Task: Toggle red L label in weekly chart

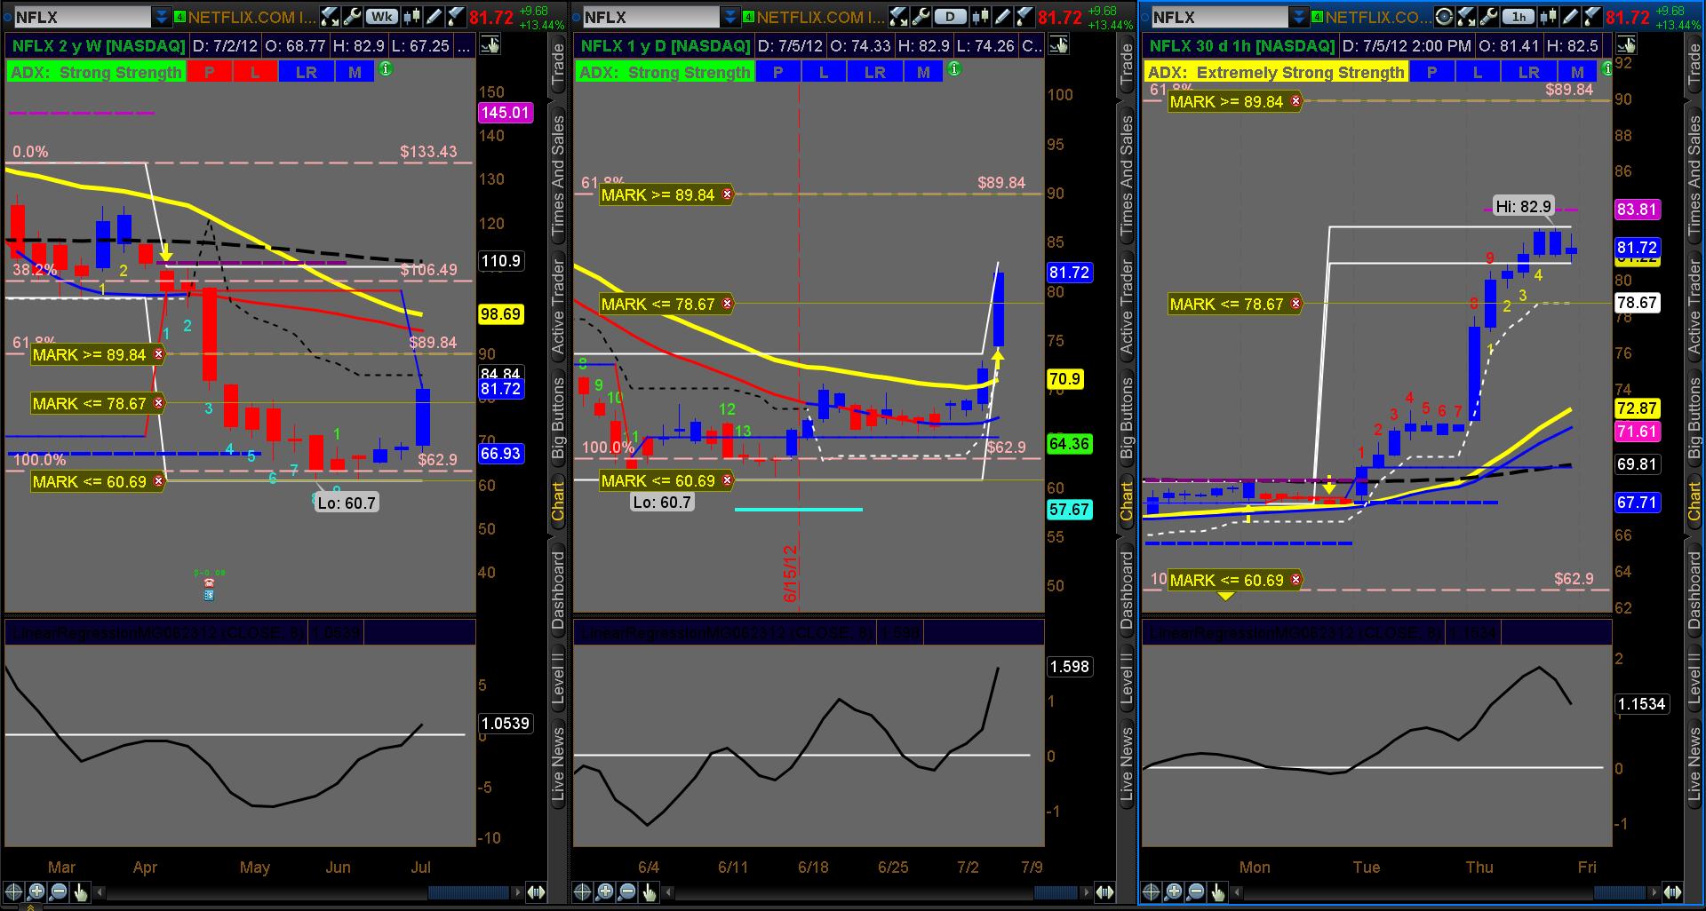Action: coord(255,72)
